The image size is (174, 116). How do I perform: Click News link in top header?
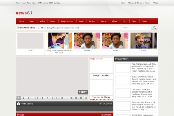pyautogui.click(x=139, y=3)
